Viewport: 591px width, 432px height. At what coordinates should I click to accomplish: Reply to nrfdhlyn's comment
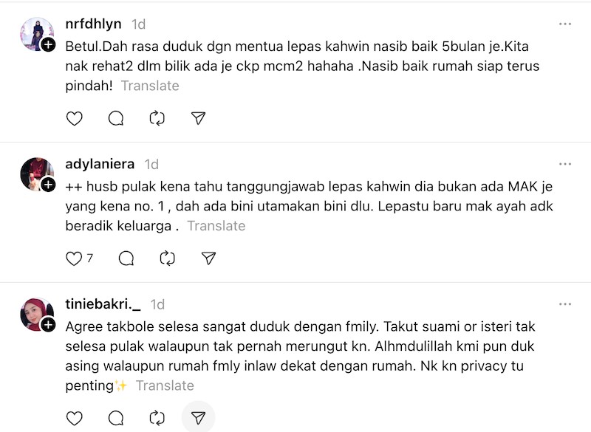click(116, 118)
